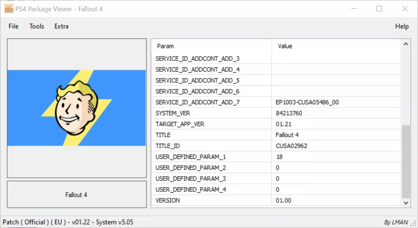Select the SYSTEM_VER parameter row

coord(173,113)
